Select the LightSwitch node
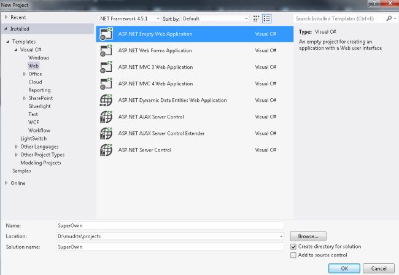The height and width of the screenshot is (275, 399). [x=34, y=139]
